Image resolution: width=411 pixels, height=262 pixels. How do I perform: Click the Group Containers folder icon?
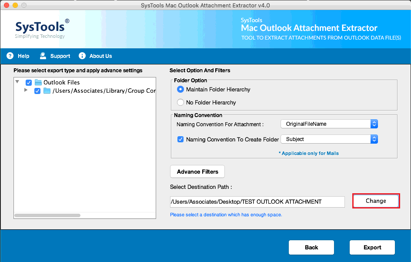(x=47, y=91)
